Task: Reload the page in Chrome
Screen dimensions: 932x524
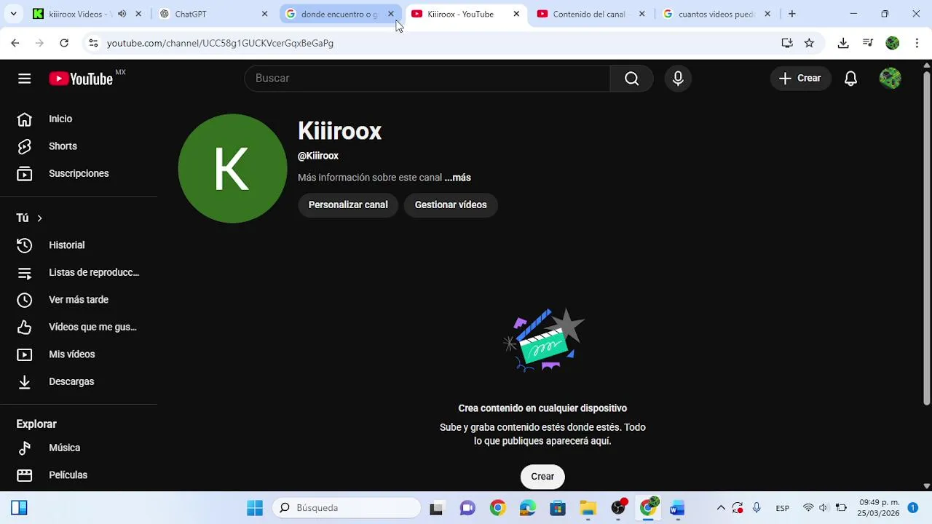Action: (64, 43)
